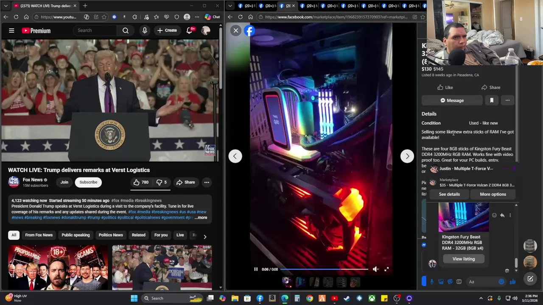Click the chat conversation scrollbar

(516, 263)
